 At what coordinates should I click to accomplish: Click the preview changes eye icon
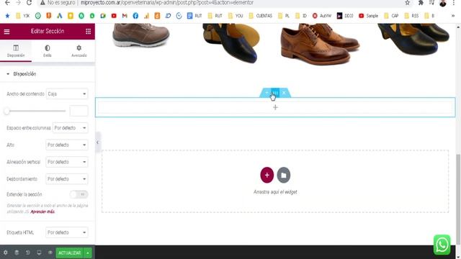(50, 253)
